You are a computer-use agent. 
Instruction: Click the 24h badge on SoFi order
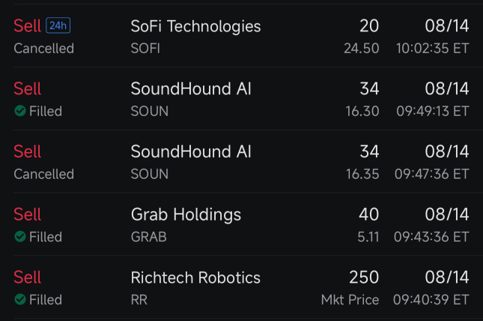point(58,26)
